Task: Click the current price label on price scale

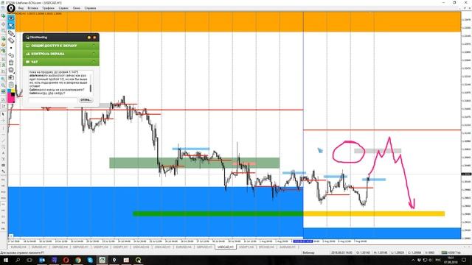Action: (466, 174)
